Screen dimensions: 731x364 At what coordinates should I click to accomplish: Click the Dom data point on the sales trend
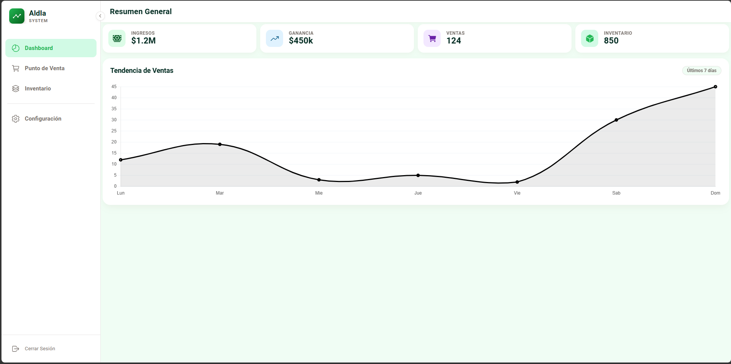715,87
